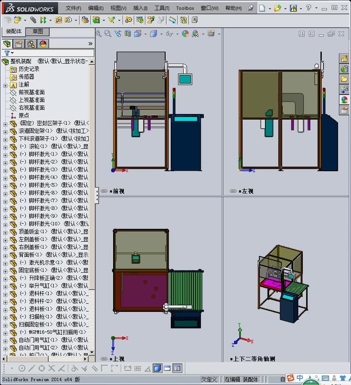Click the Previous View icon

(117, 34)
